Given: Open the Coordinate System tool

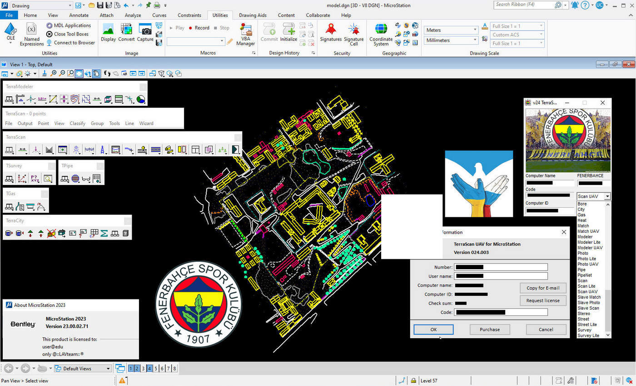Looking at the screenshot, I should pos(381,35).
